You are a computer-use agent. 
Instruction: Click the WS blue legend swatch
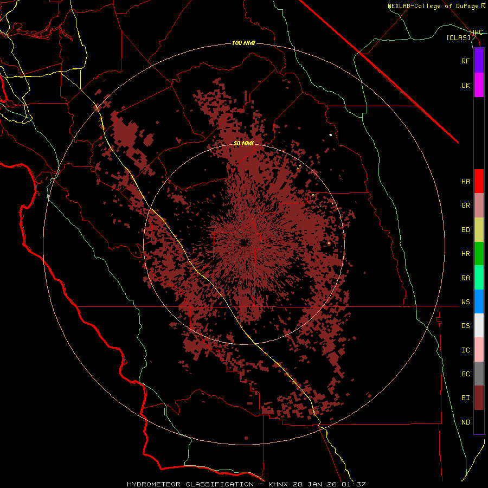pos(479,301)
